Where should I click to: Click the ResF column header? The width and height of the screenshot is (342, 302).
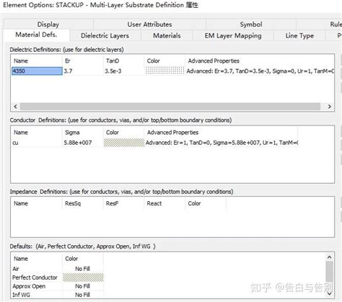pos(123,203)
